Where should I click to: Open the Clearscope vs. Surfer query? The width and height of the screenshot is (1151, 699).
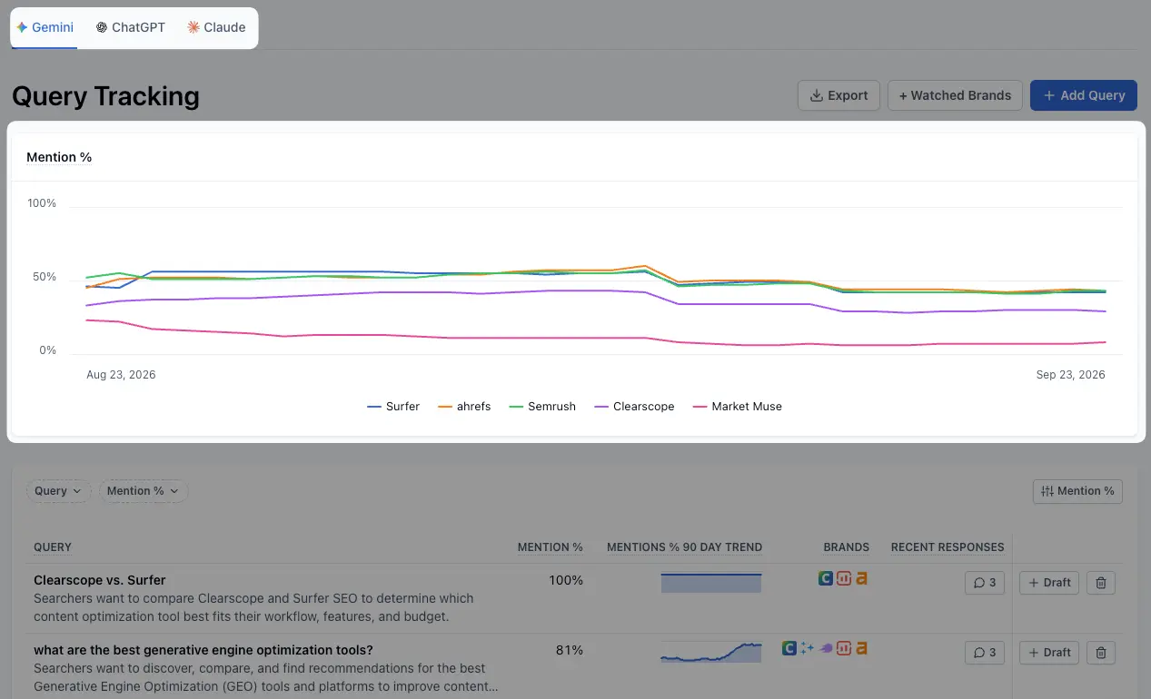[100, 580]
